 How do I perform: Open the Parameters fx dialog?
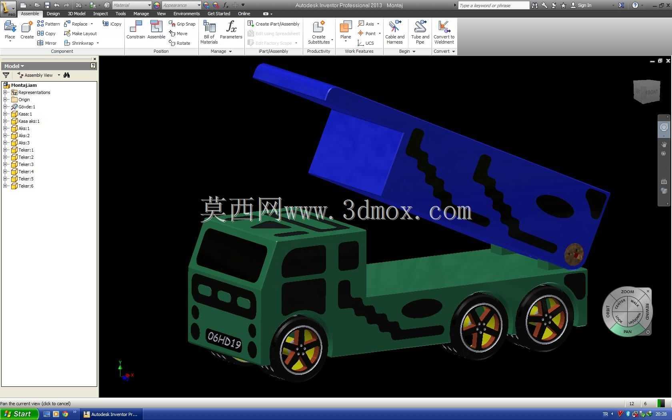pos(231,30)
